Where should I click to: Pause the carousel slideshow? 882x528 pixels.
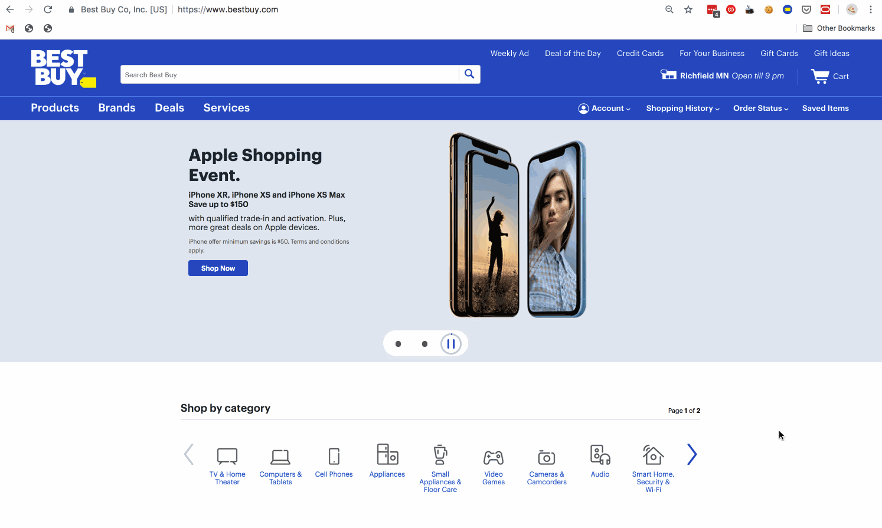pyautogui.click(x=451, y=344)
